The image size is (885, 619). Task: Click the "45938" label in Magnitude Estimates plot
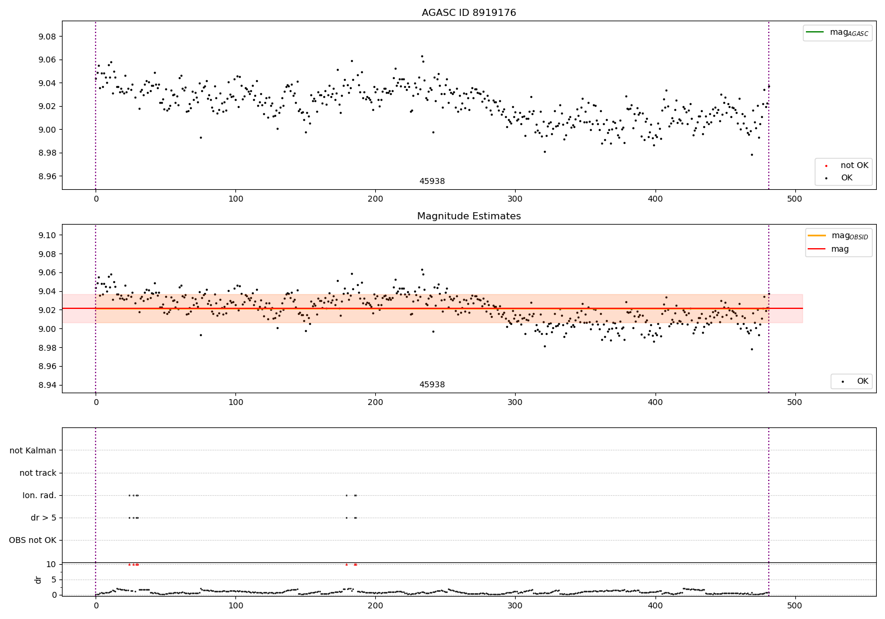point(432,385)
